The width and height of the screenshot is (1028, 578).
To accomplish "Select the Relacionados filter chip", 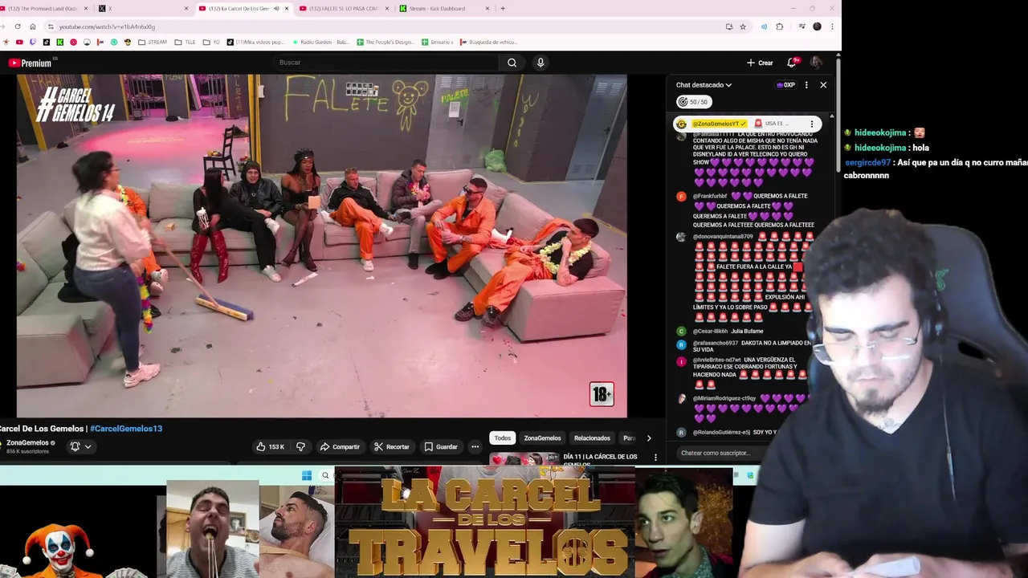I will click(592, 438).
